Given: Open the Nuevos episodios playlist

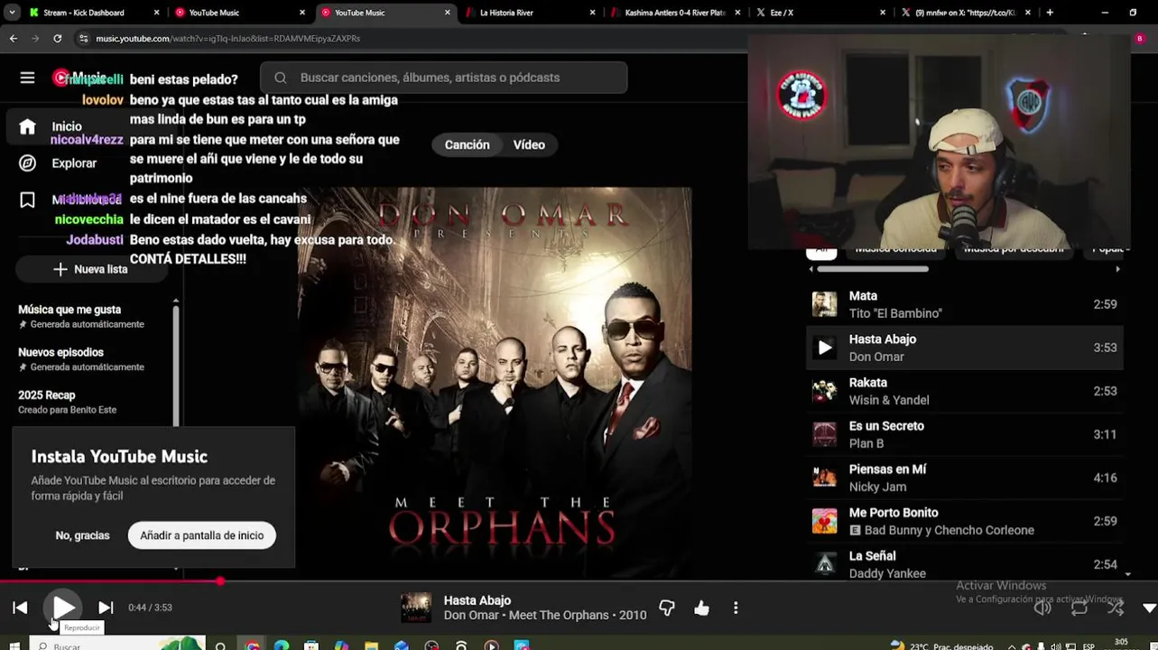Looking at the screenshot, I should point(81,359).
